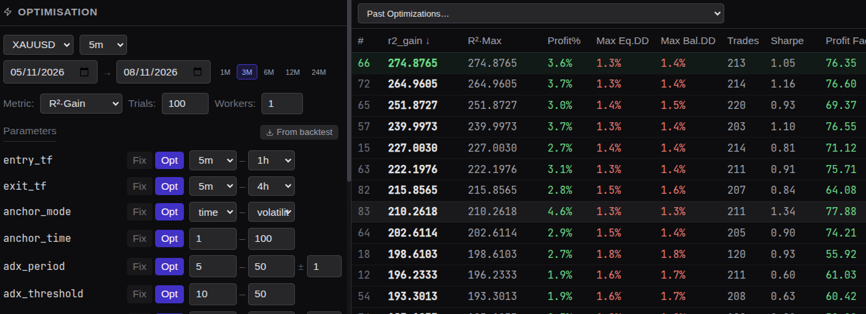The height and width of the screenshot is (314, 866).
Task: Click the Workers input field
Action: click(282, 104)
